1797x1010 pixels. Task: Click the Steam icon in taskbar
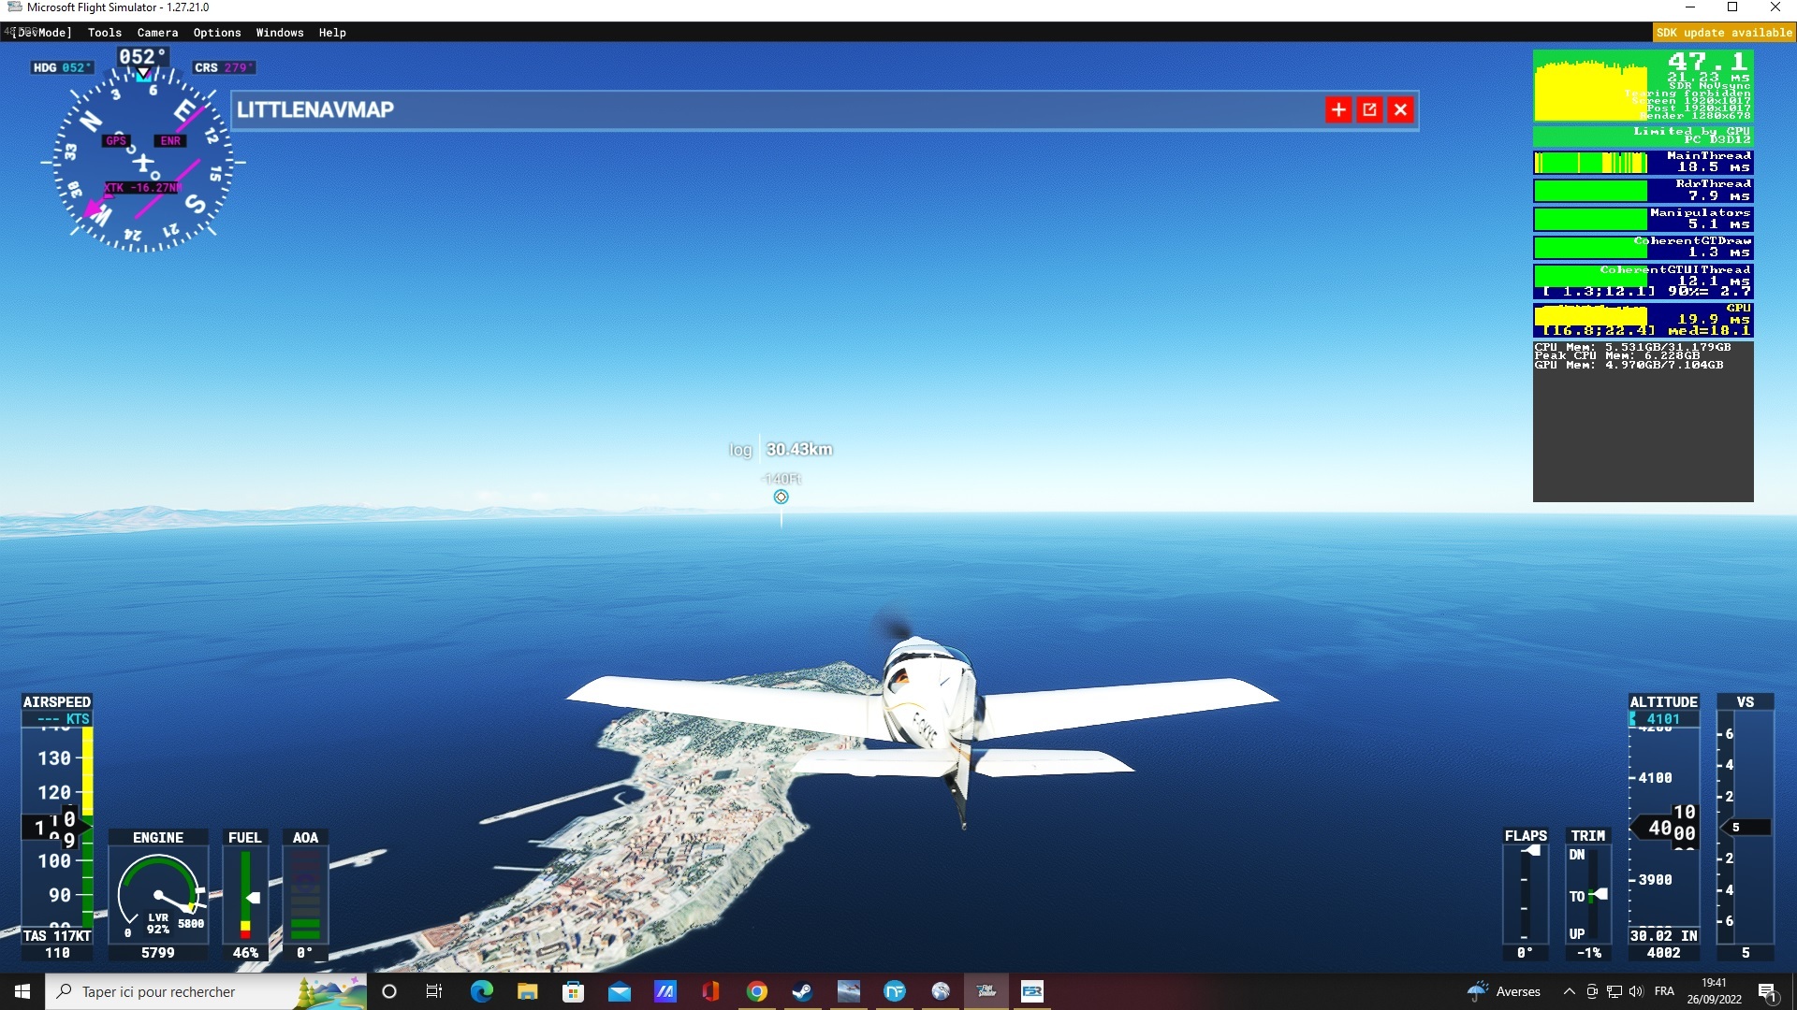pyautogui.click(x=802, y=991)
